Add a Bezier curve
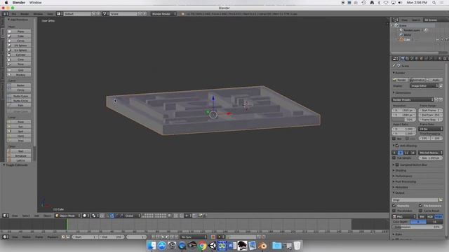This screenshot has height=252, width=449. tap(19, 85)
